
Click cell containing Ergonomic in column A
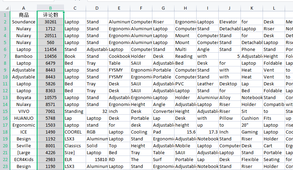(x=23, y=125)
